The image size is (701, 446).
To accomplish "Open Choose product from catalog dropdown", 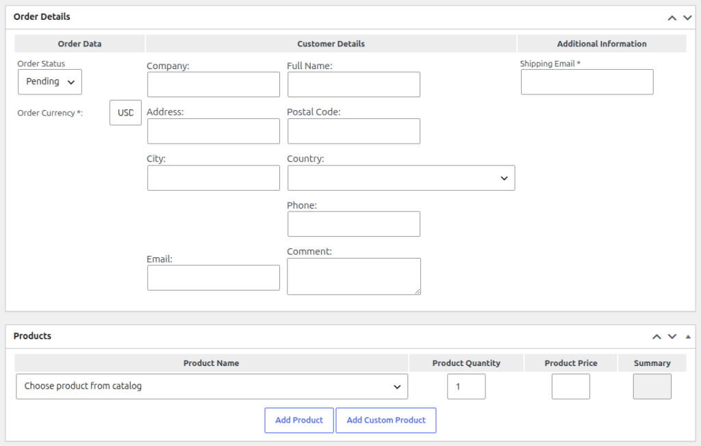I will (212, 386).
